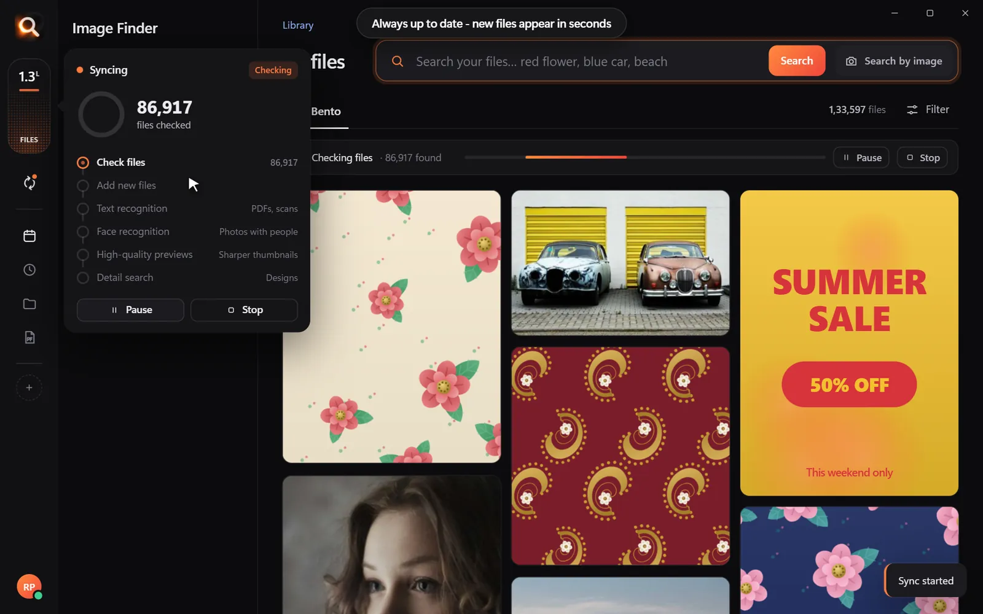Select the Add new files step
Image resolution: width=983 pixels, height=614 pixels.
187,185
